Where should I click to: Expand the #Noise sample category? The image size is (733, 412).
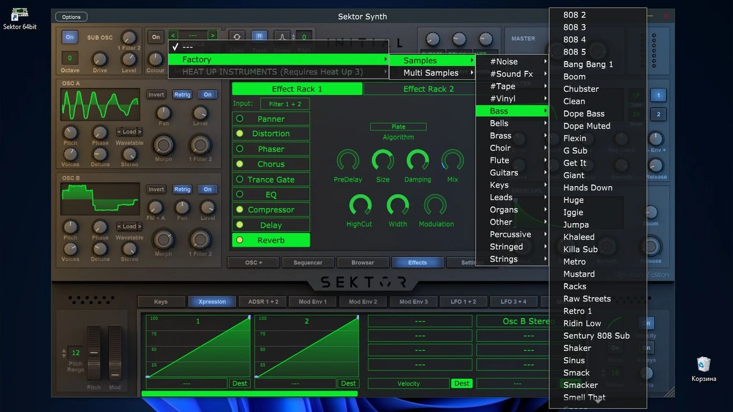(x=512, y=62)
